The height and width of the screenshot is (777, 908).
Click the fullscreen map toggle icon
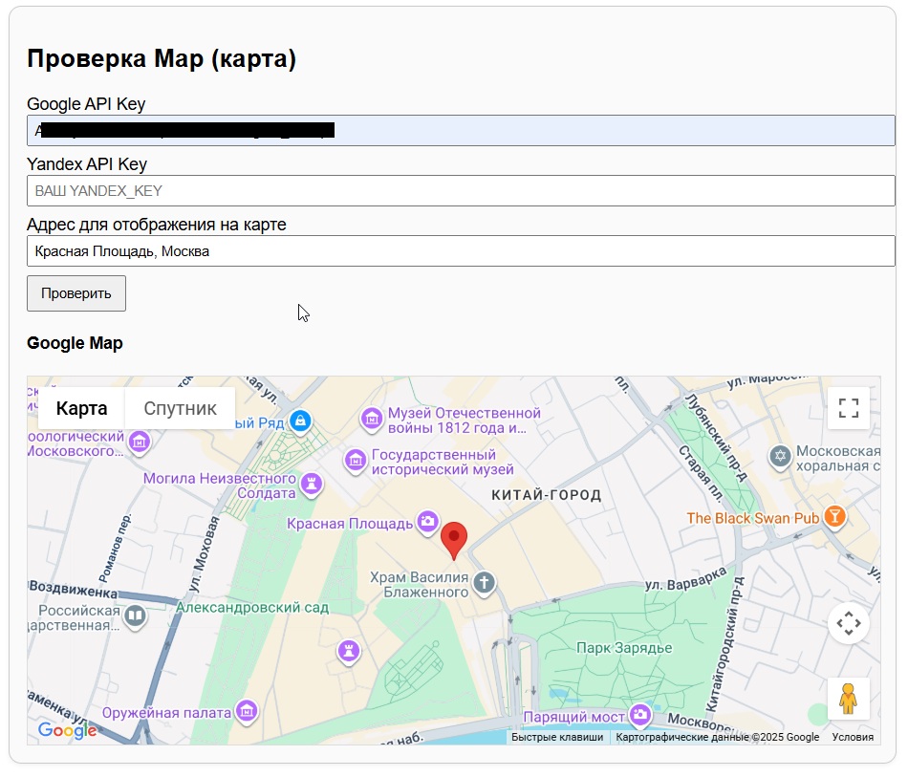(848, 409)
